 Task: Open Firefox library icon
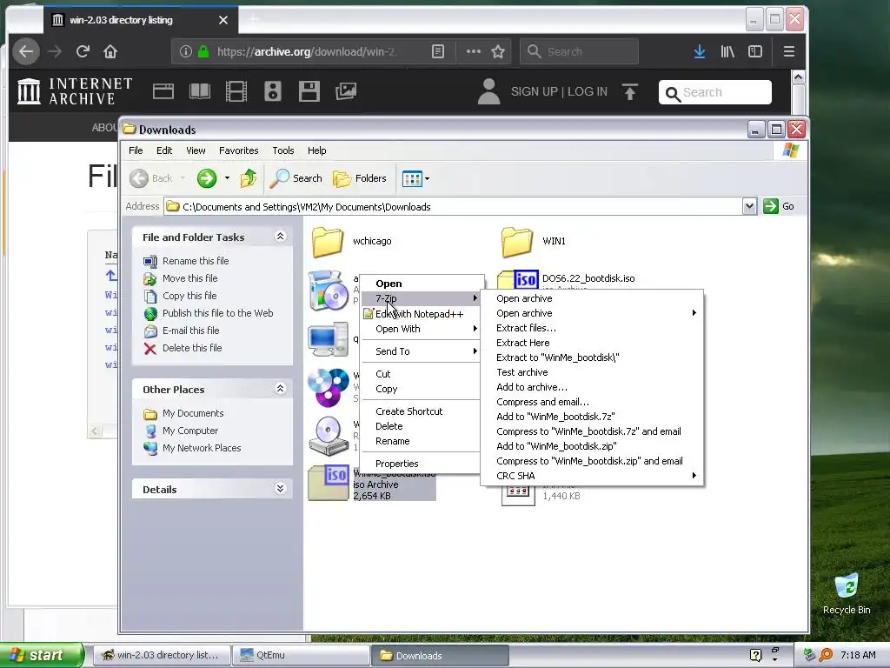tap(727, 51)
